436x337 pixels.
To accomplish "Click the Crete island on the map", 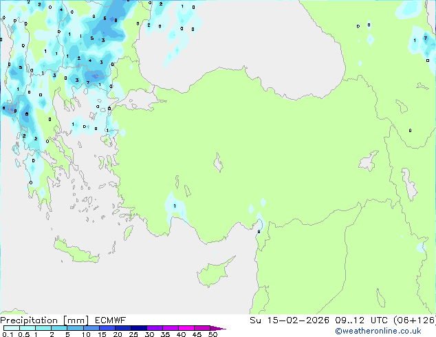I will (x=76, y=252).
